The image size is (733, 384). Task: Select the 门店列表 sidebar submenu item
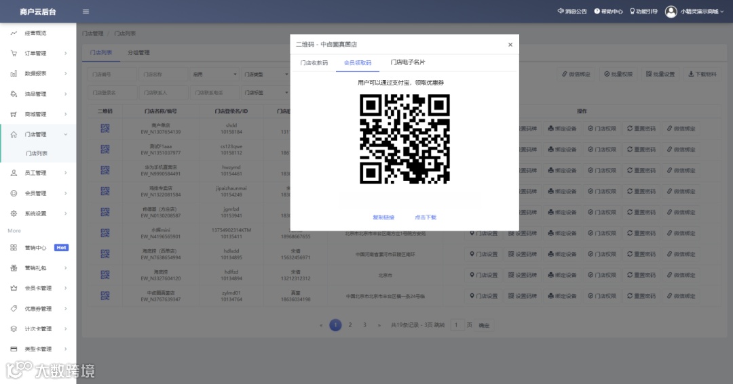point(37,154)
